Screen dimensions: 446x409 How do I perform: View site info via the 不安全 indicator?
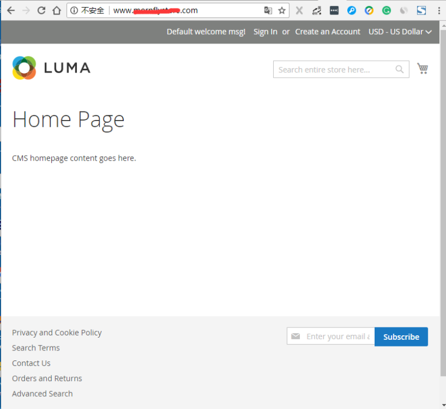[88, 11]
